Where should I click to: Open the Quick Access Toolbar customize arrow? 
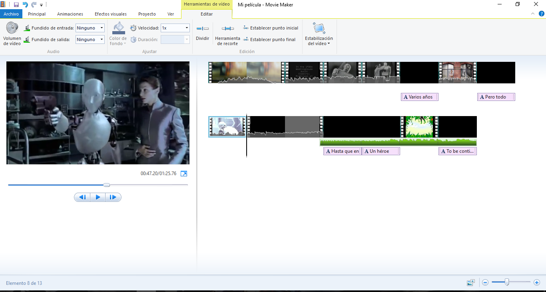click(42, 5)
